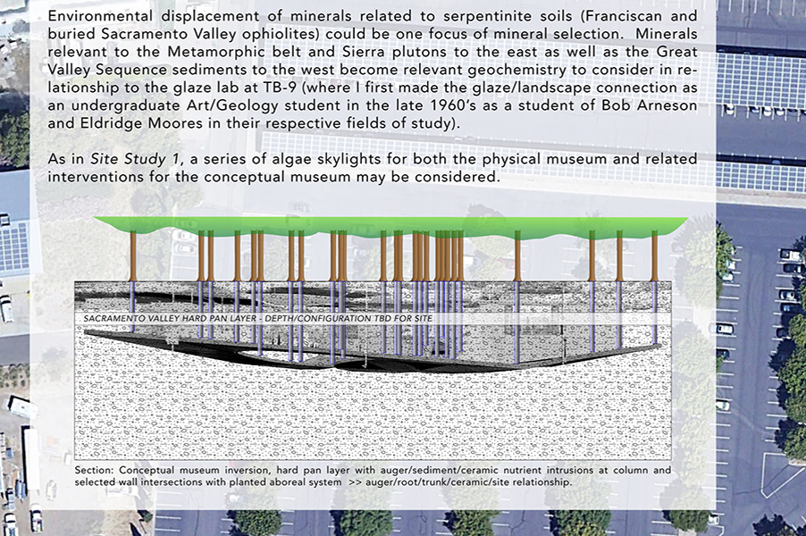The image size is (806, 536).
Task: Click the word 'Environmental' starting the paragraph
Action: (100, 16)
